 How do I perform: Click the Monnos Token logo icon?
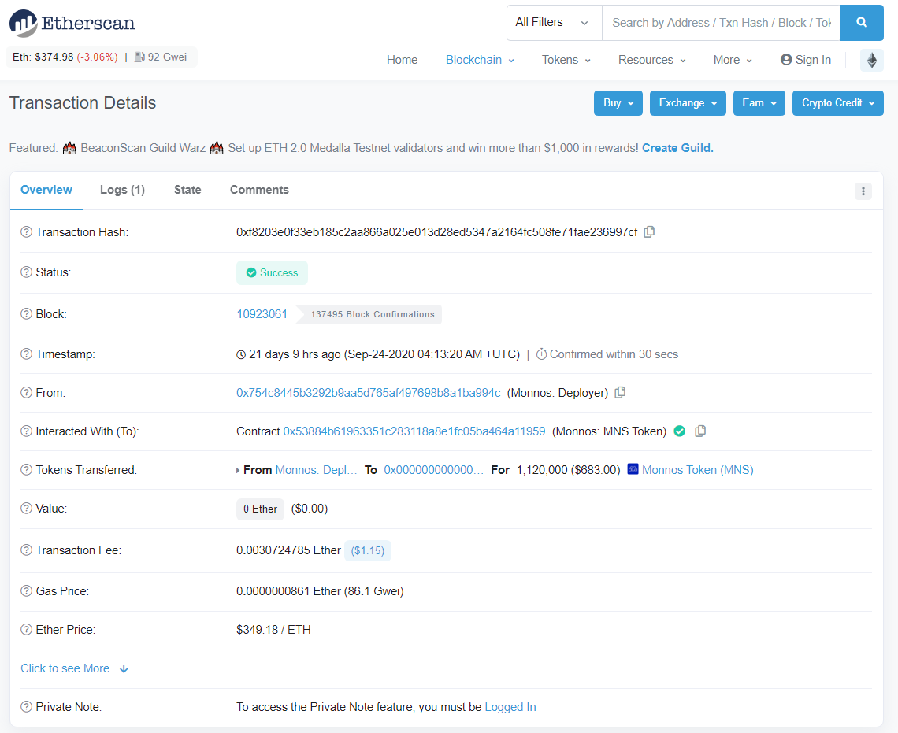click(x=633, y=469)
